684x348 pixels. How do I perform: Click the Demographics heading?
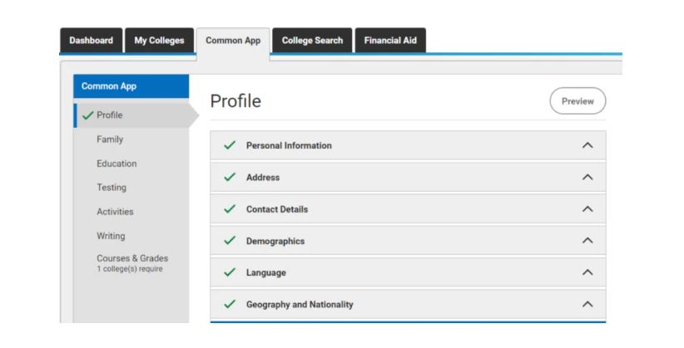pyautogui.click(x=275, y=242)
